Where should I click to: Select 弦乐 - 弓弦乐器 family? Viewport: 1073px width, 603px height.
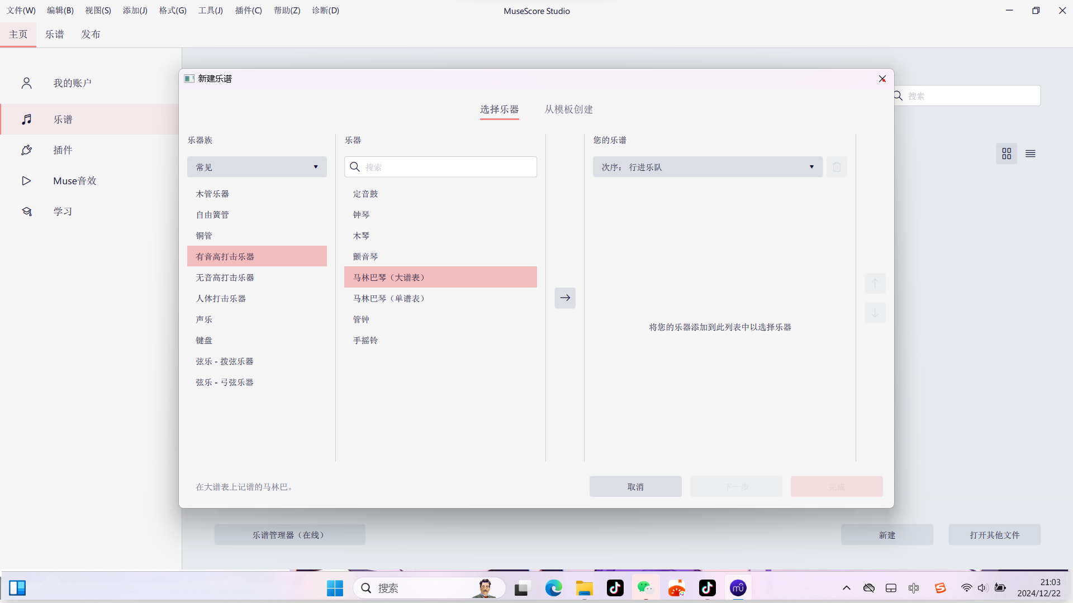click(257, 382)
